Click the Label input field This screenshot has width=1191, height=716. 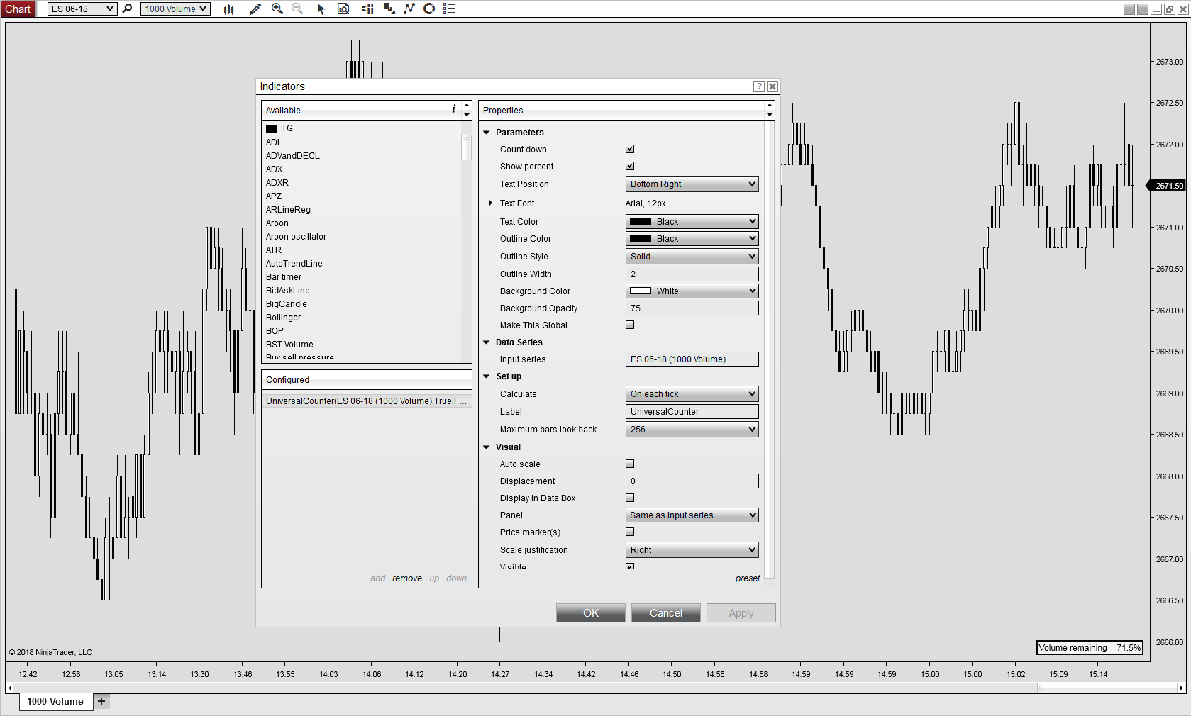point(692,411)
